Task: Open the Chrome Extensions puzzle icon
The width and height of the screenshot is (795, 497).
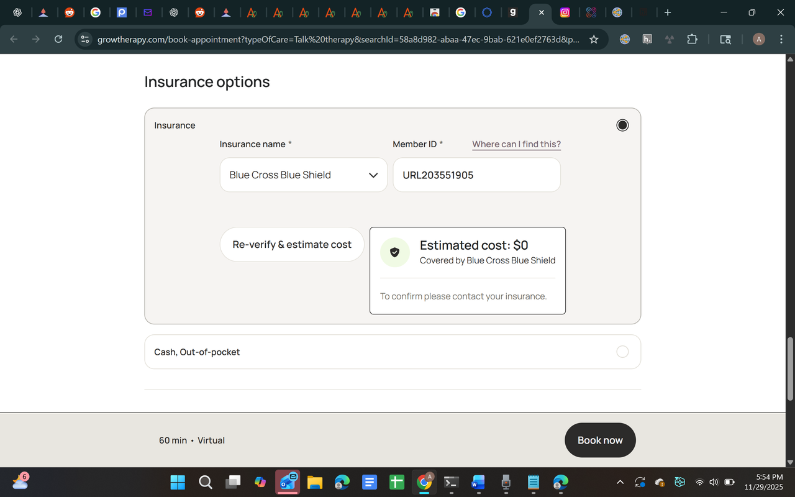Action: 692,39
